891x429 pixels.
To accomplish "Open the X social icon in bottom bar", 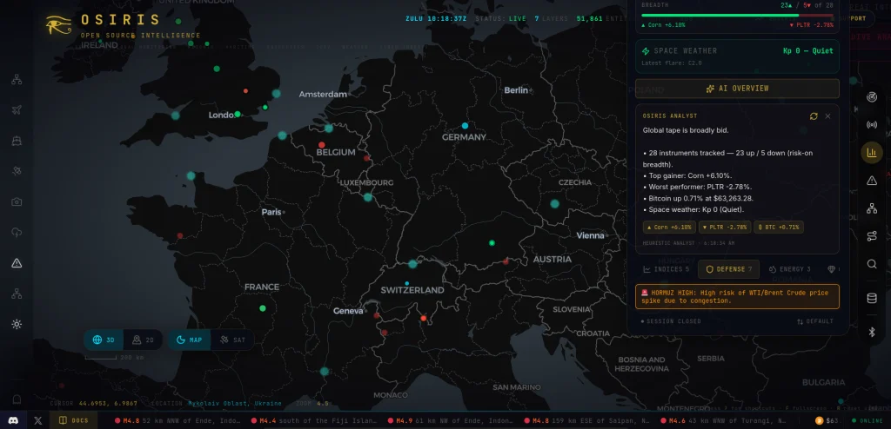I will point(37,420).
